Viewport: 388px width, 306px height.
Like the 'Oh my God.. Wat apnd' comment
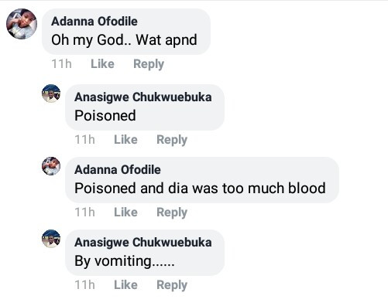point(102,64)
